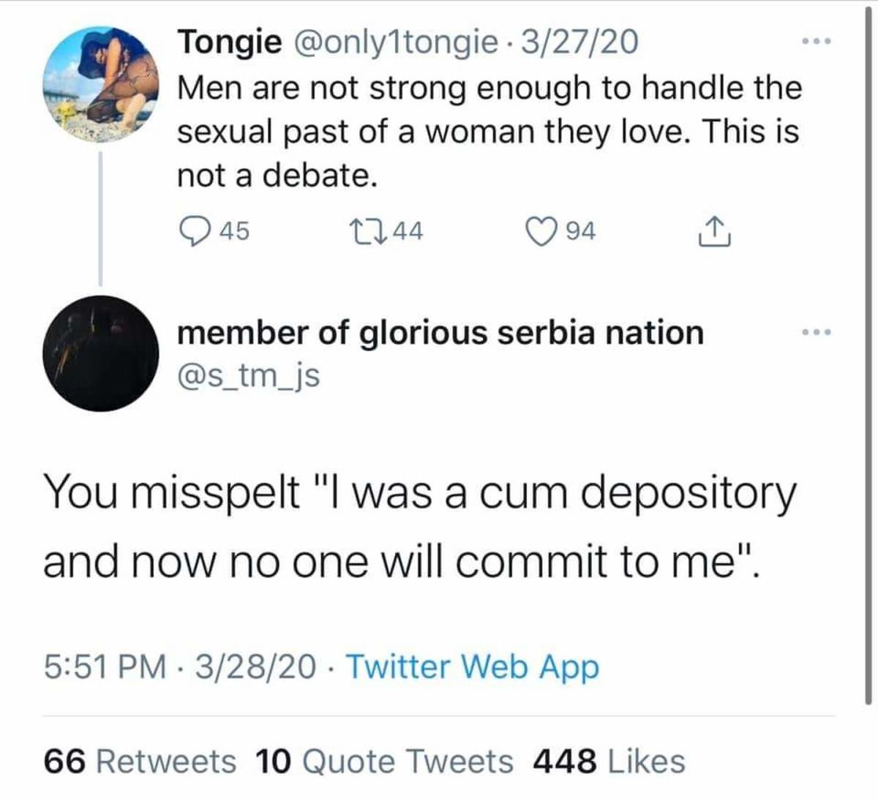Image resolution: width=878 pixels, height=801 pixels.
Task: Click the 5:51 PM timestamp
Action: pyautogui.click(x=105, y=666)
